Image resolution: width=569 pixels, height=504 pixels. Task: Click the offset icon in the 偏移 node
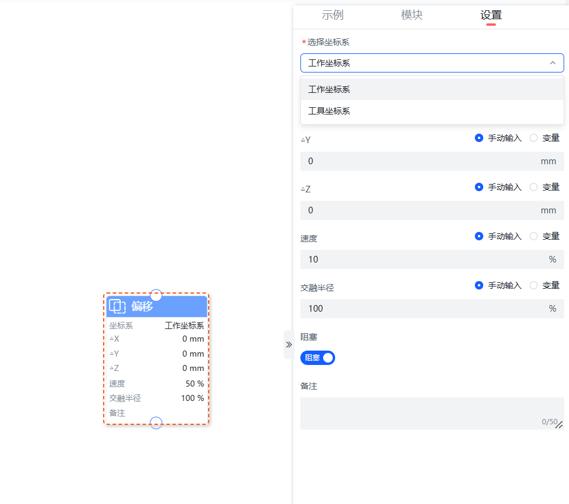(x=118, y=306)
